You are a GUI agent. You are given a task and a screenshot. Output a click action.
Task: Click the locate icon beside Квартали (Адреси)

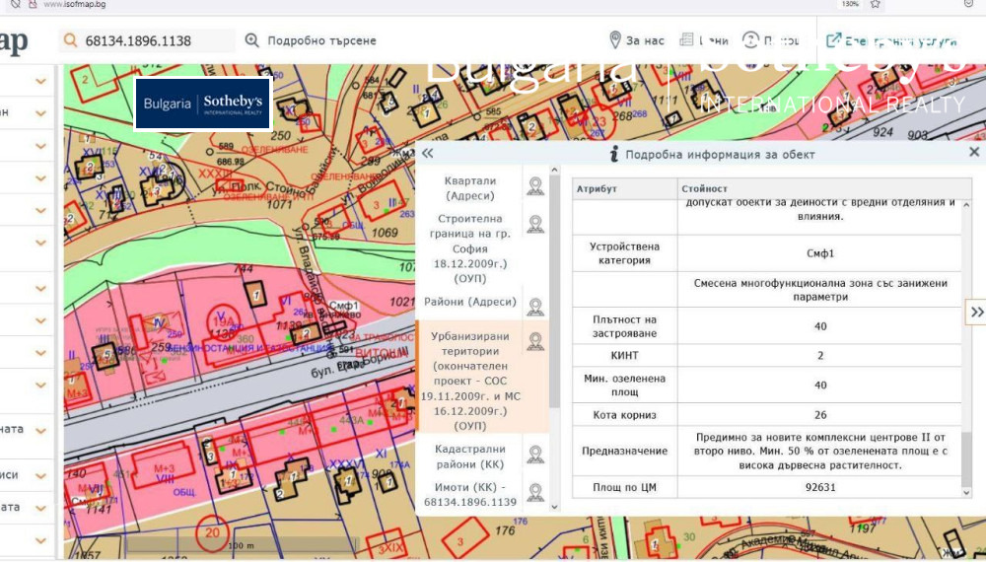535,187
